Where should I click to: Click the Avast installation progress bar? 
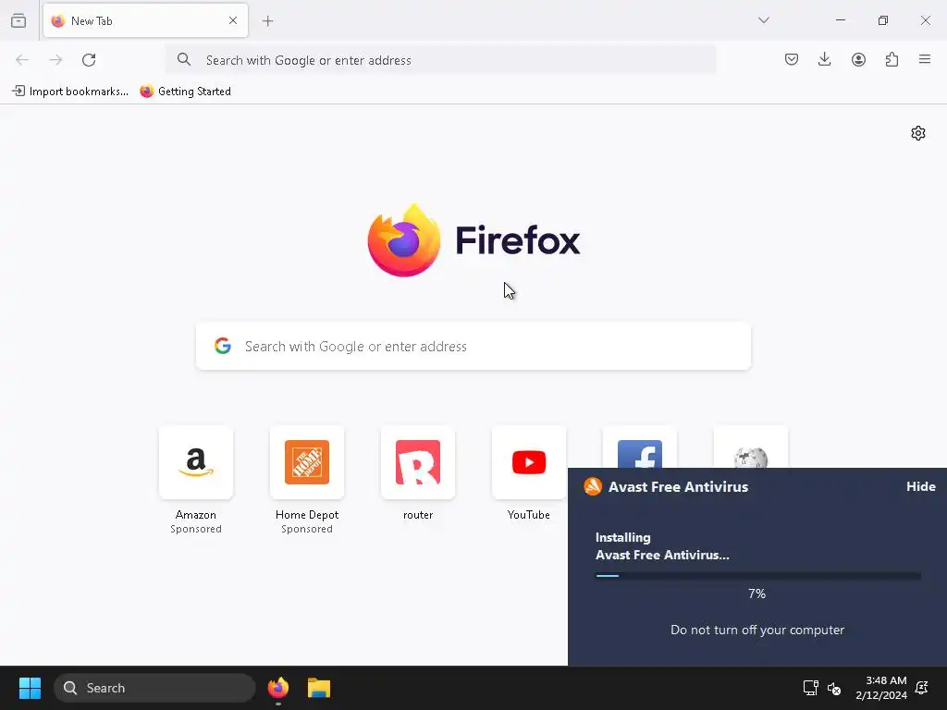point(758,576)
